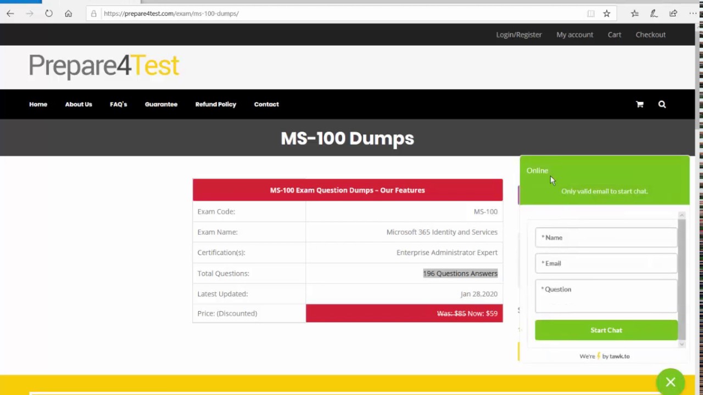Click the Jan 28,2020 date cell

pyautogui.click(x=404, y=294)
